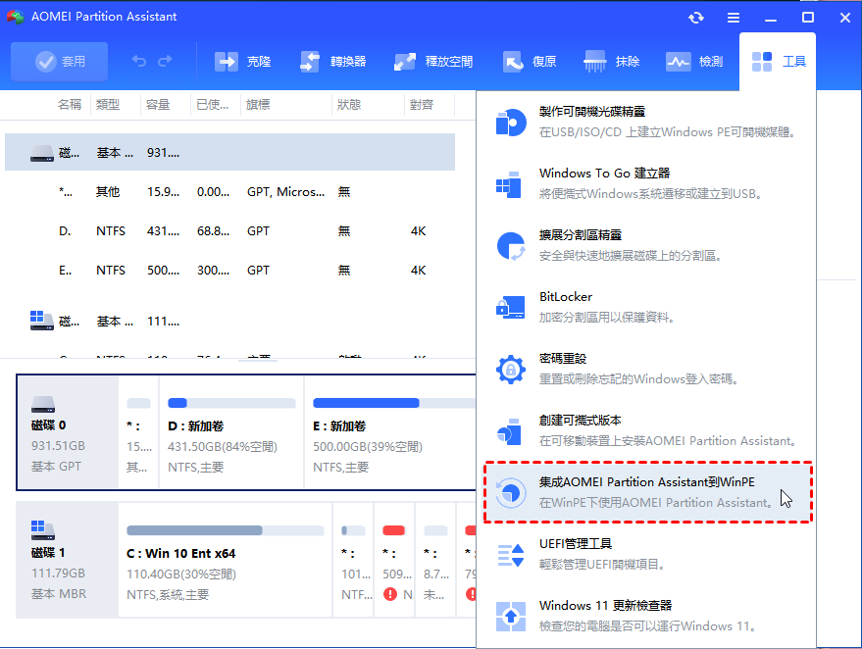This screenshot has height=649, width=862.
Task: Click the 旗標 column header
Action: (258, 105)
